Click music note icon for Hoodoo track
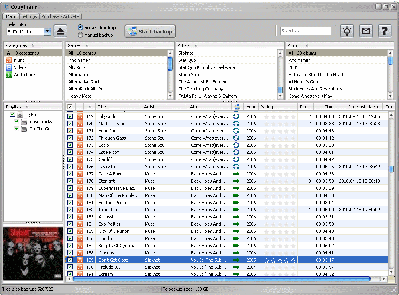The image size is (399, 295). 80,238
